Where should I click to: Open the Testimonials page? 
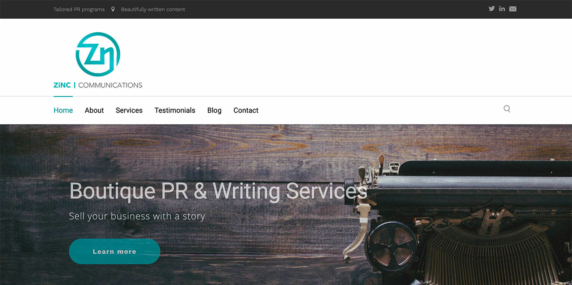tap(175, 110)
